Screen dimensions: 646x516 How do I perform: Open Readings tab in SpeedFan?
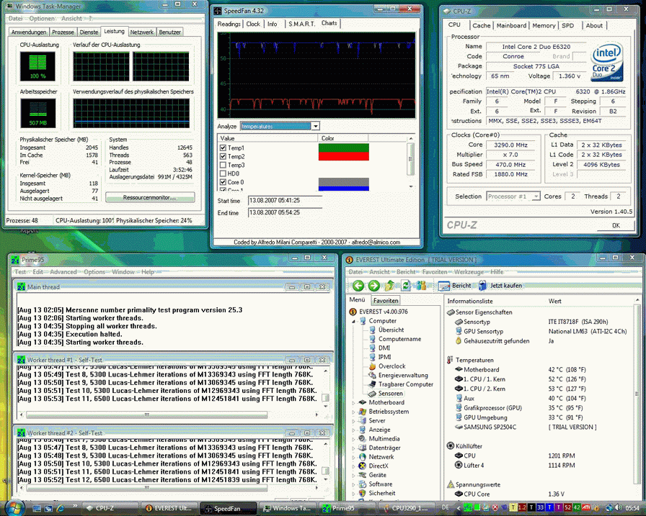229,24
